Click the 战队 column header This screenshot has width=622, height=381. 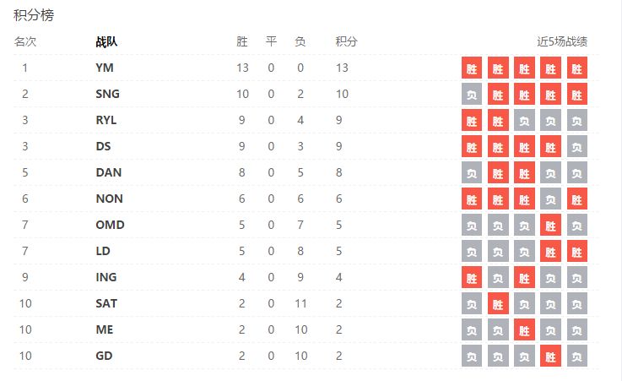click(107, 41)
